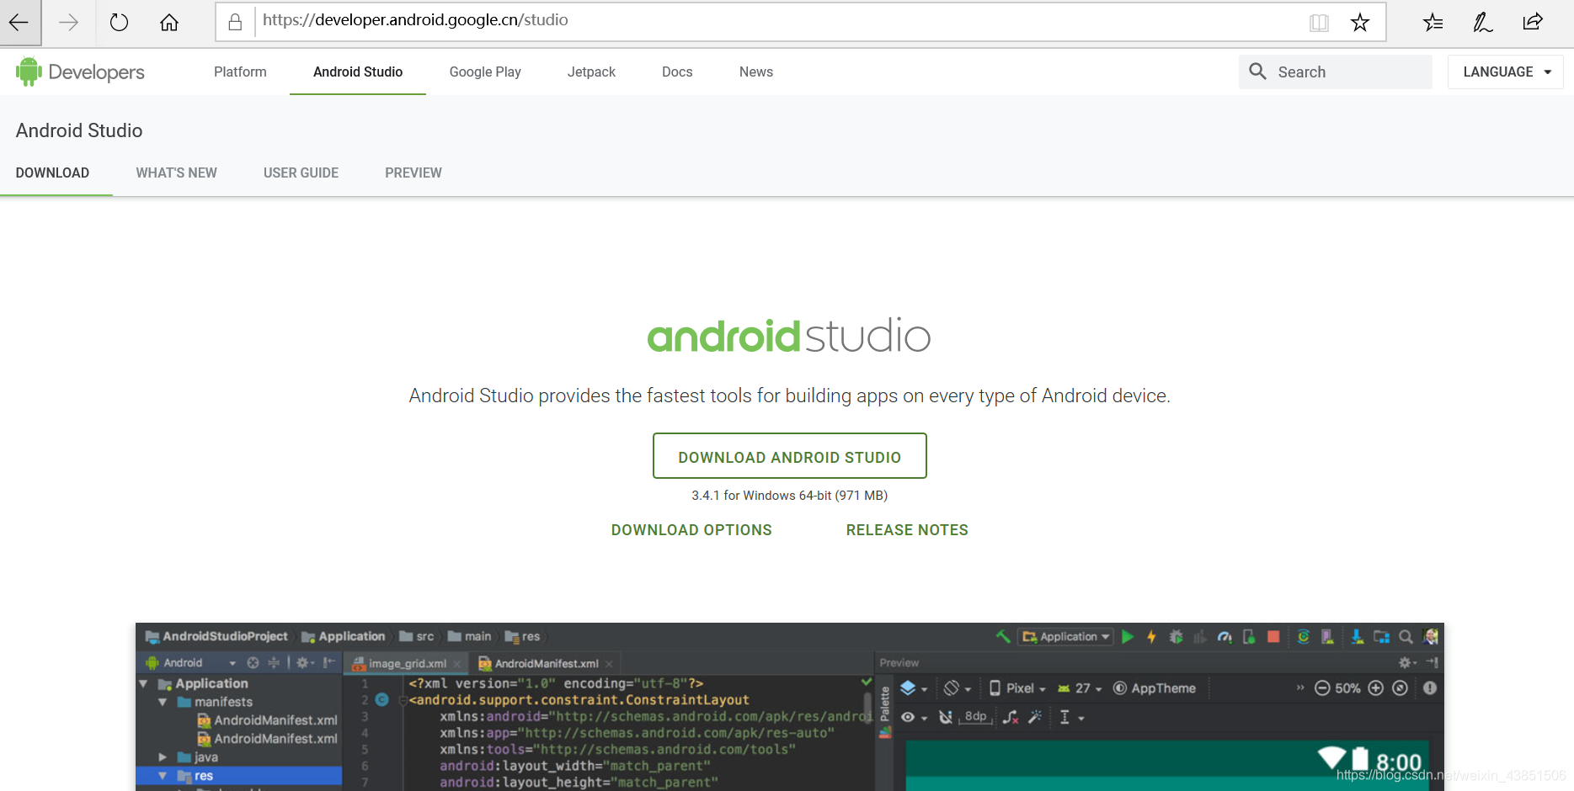1574x791 pixels.
Task: Open the RELEASE NOTES link
Action: point(907,530)
